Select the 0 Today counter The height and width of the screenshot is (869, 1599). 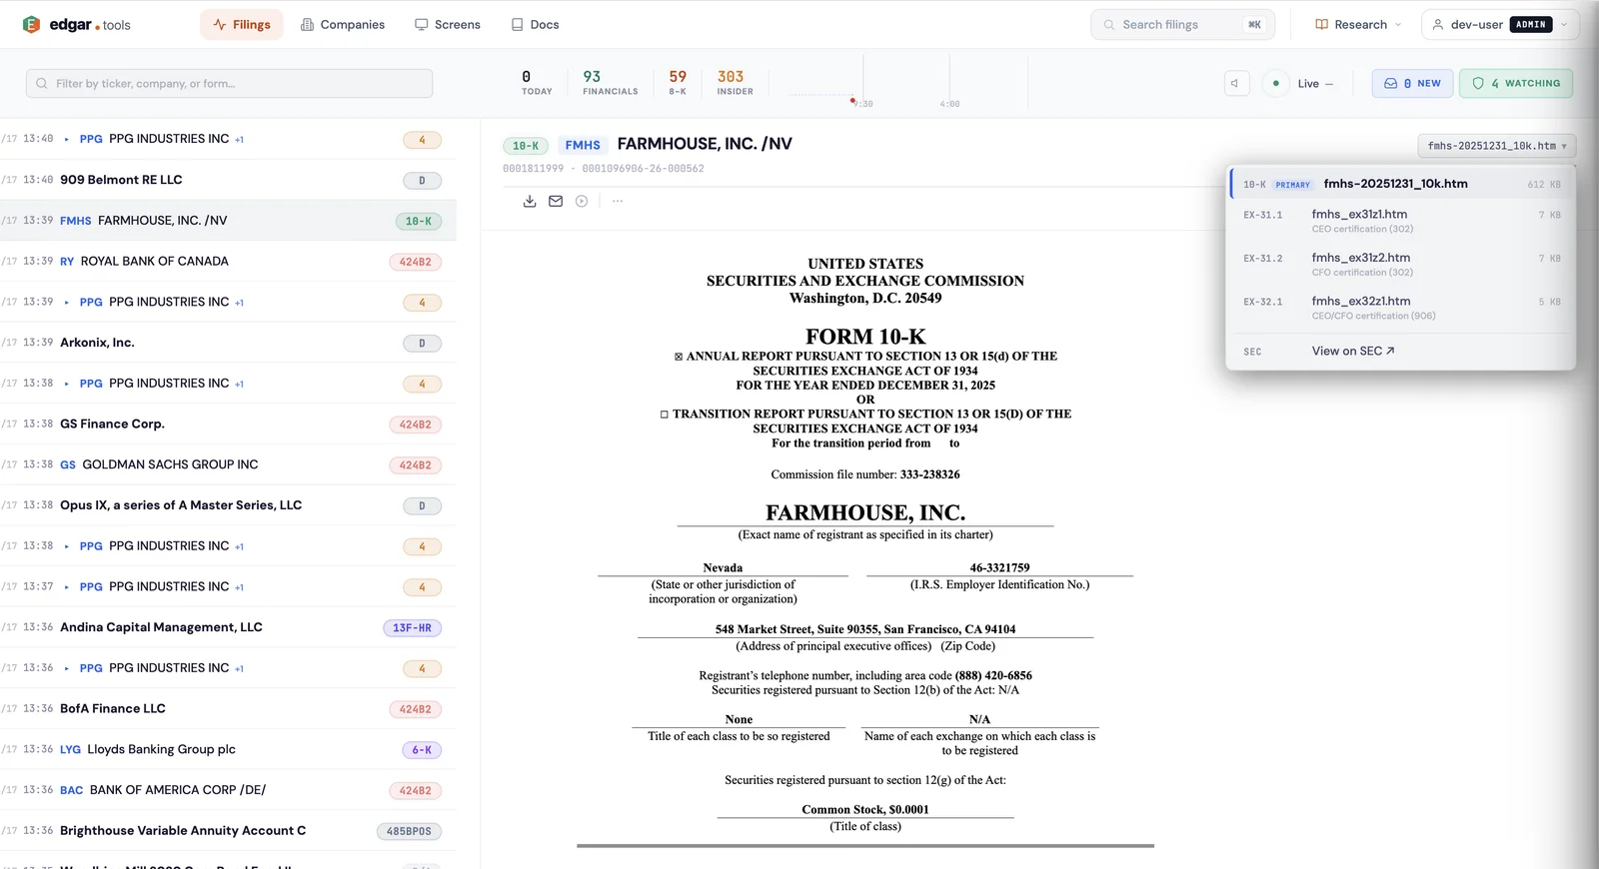coord(537,83)
